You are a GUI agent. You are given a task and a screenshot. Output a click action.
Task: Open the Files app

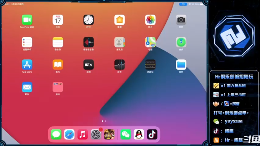[x=181, y=65]
